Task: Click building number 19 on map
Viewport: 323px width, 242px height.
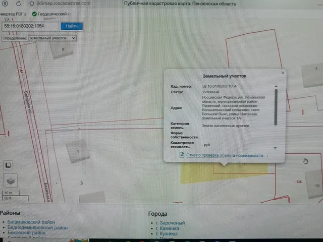Action: [x=317, y=186]
